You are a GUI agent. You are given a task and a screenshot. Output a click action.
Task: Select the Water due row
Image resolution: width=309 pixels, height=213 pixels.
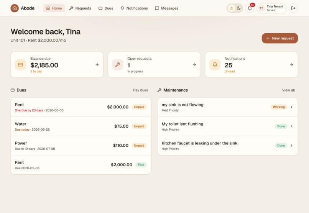point(81,126)
